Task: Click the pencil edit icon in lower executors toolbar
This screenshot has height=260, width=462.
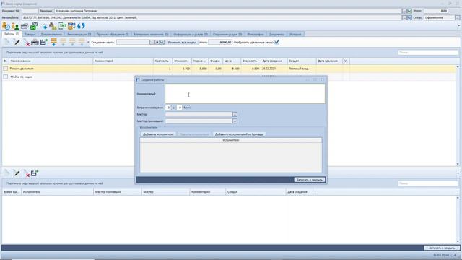Action: coord(17,173)
